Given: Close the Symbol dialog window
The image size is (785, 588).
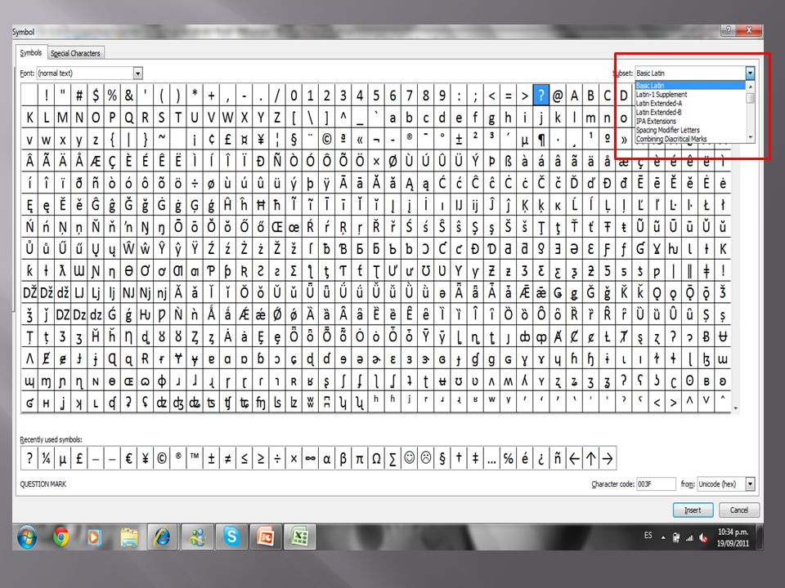Looking at the screenshot, I should pos(749,30).
